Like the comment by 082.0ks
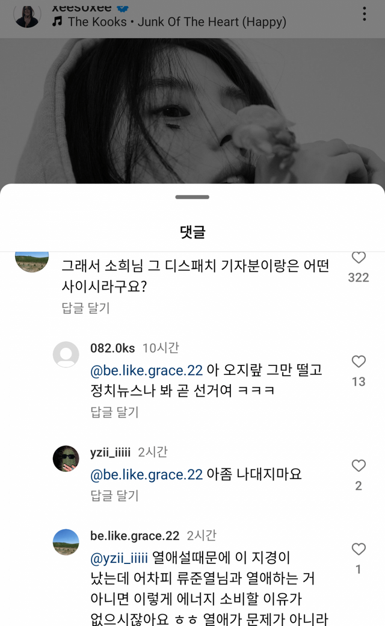The height and width of the screenshot is (626, 385). coord(359,362)
